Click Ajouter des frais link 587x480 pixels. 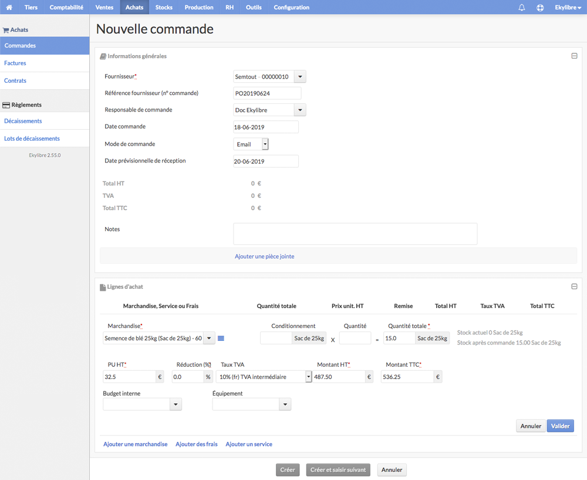(x=197, y=444)
